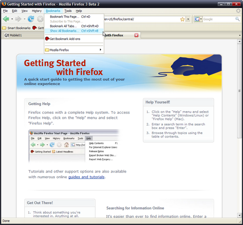Open the Getting Started bookmark in bookmarks toolbar
This screenshot has height=225, width=243.
(38, 28)
